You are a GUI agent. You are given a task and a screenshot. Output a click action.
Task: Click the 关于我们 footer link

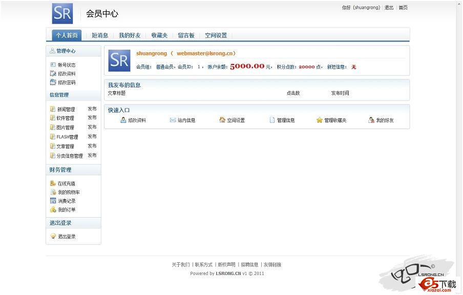click(180, 265)
